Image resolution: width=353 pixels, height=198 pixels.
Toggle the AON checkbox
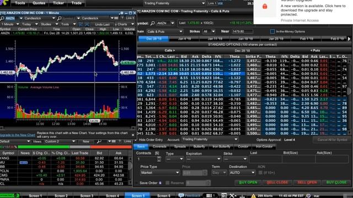(260, 173)
